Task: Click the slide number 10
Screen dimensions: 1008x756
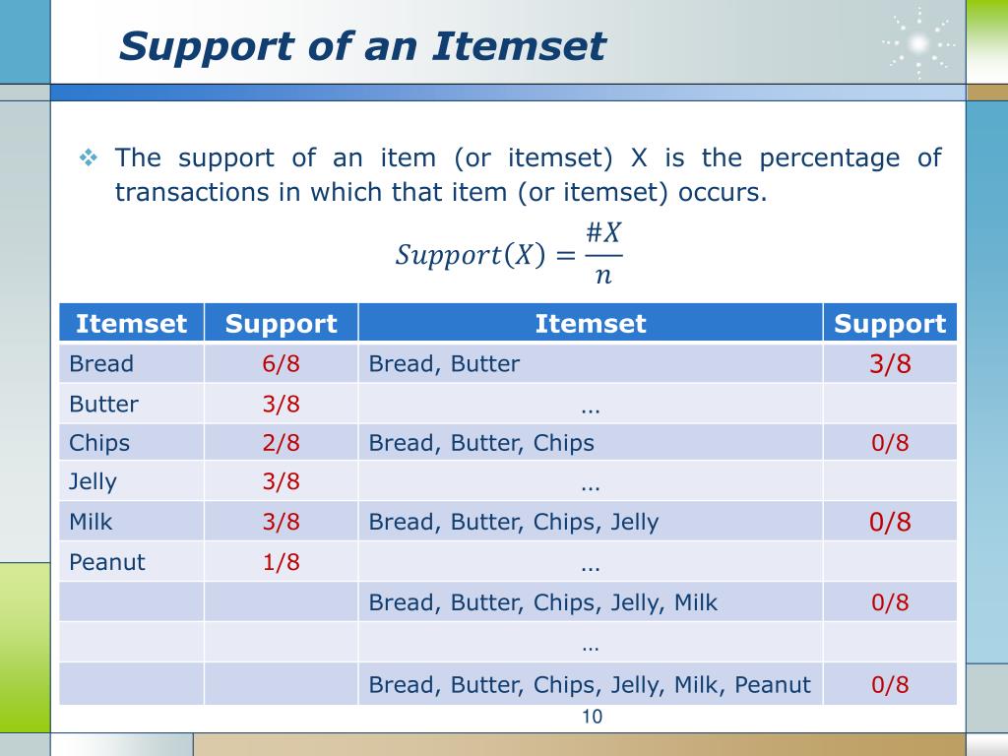Action: point(592,717)
